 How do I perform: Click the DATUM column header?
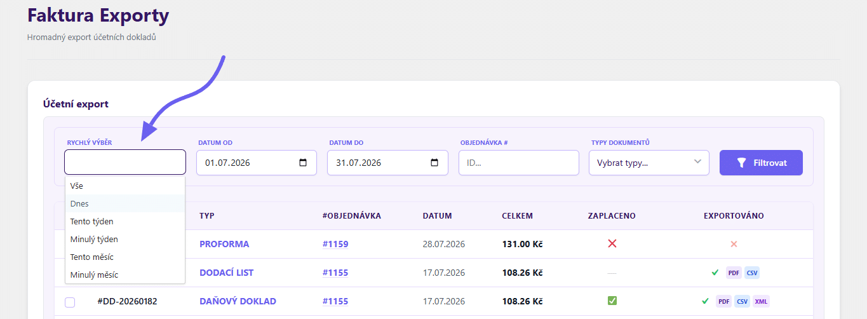pyautogui.click(x=438, y=216)
